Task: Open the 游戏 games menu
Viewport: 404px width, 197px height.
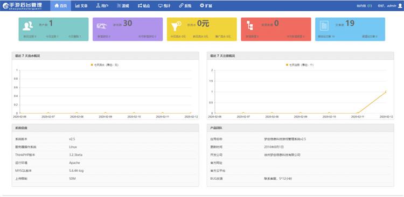Action: pyautogui.click(x=123, y=6)
